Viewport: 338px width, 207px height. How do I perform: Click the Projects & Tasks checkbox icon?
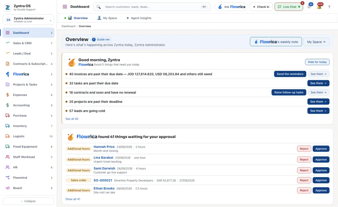tap(7, 84)
